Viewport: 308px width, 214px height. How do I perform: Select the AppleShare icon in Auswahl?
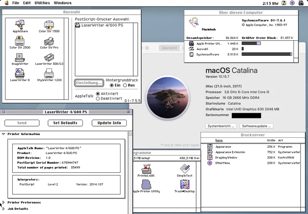click(20, 24)
